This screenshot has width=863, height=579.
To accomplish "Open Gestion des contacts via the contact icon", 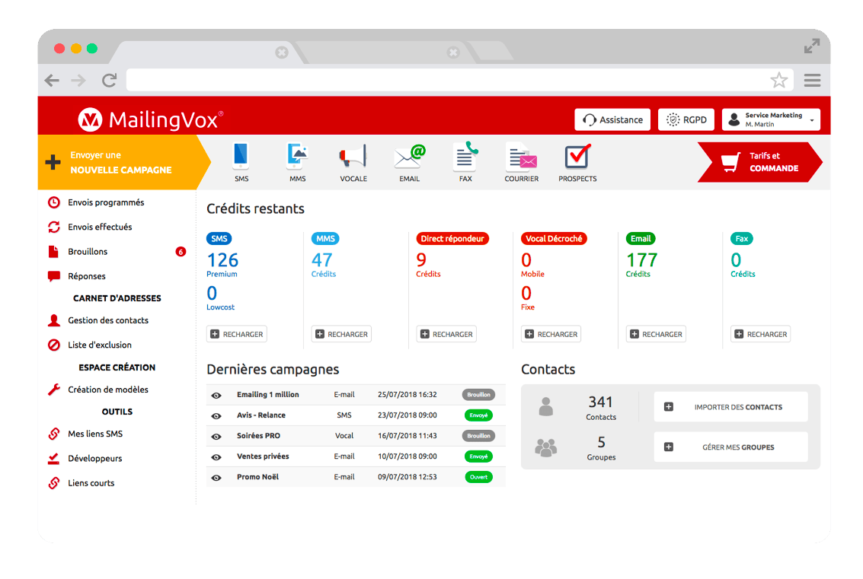I will coord(54,320).
